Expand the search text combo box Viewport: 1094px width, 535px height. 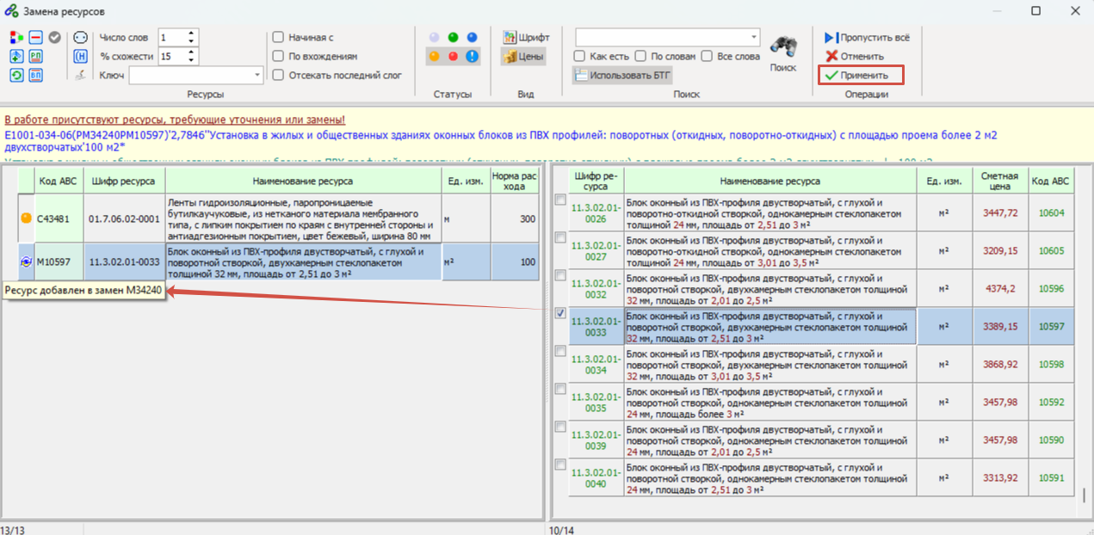[754, 37]
